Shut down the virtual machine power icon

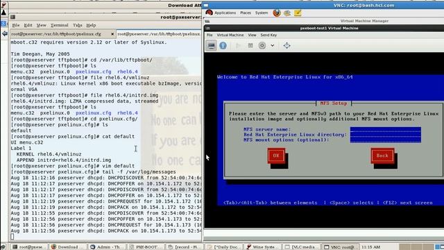[262, 46]
